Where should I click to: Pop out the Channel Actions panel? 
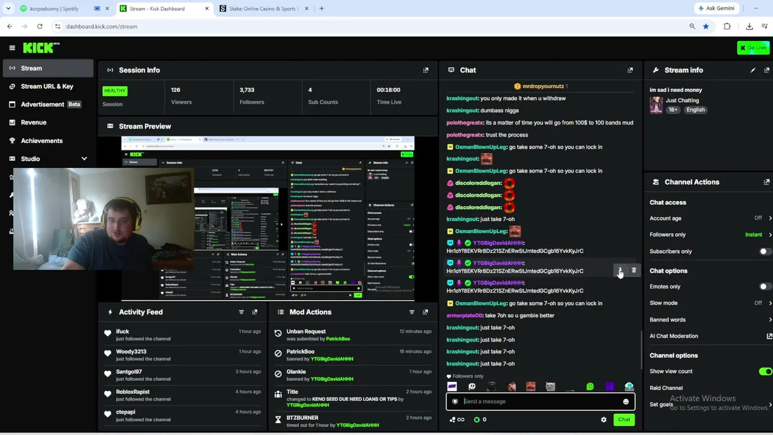(x=767, y=182)
